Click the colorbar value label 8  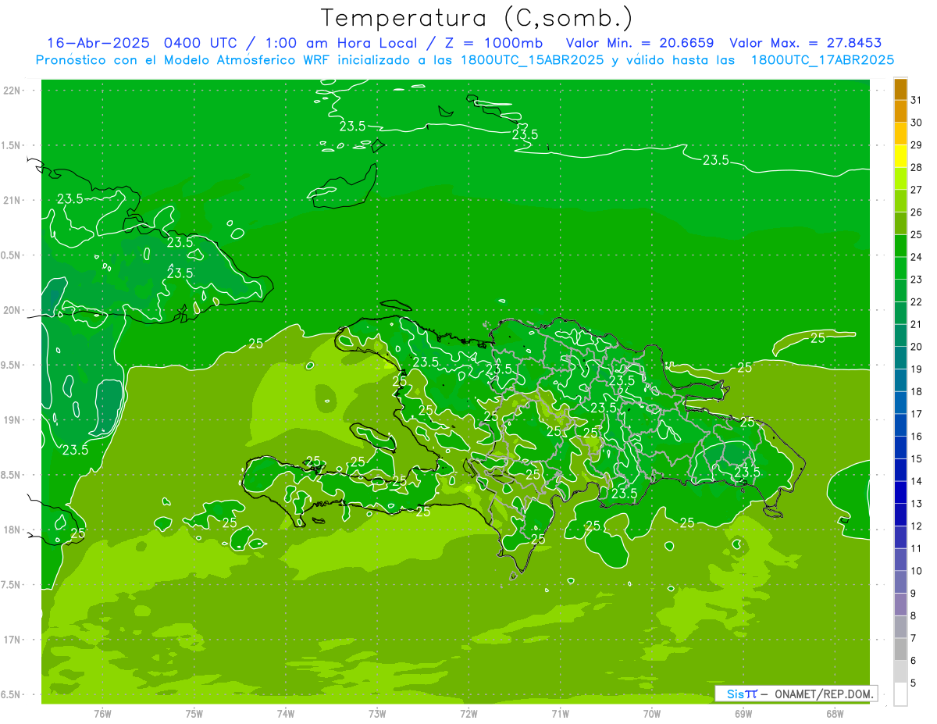coord(914,616)
